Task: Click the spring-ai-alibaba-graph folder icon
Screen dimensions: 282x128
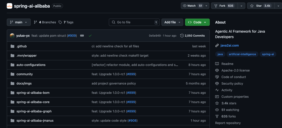Action: (13, 111)
